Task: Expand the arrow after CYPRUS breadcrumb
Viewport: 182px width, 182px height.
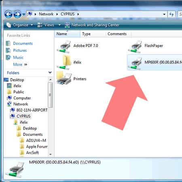Action: coord(78,14)
